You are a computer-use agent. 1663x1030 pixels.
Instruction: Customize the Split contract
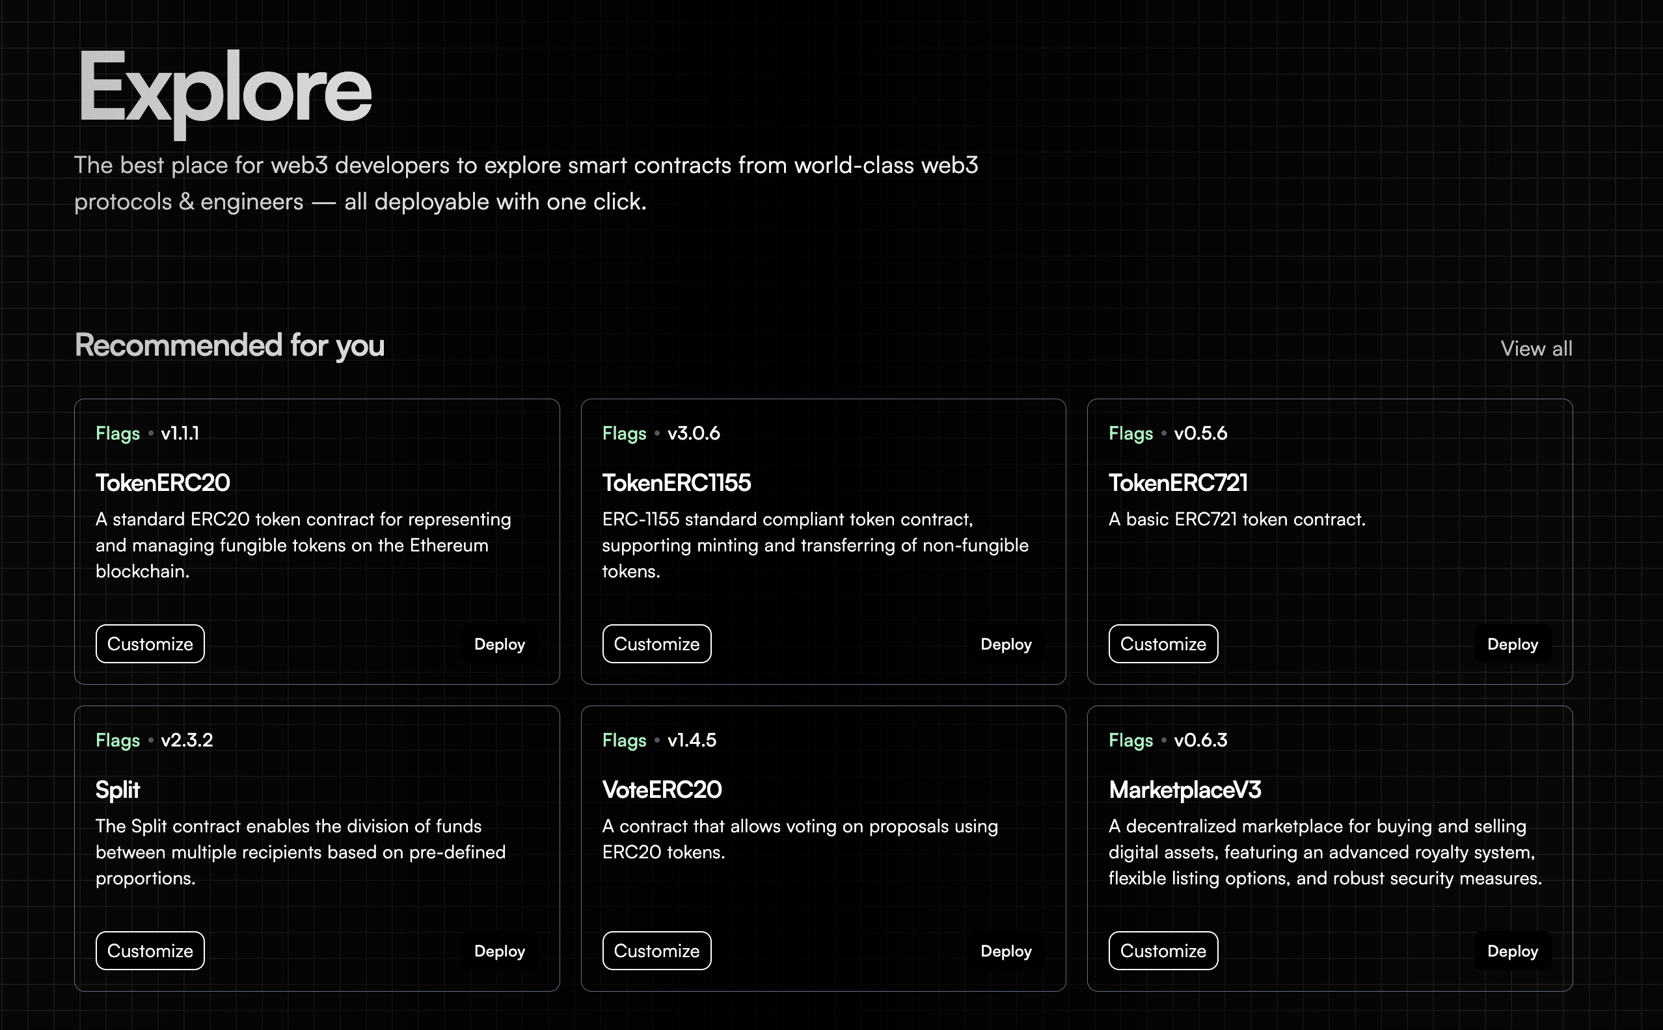point(150,950)
